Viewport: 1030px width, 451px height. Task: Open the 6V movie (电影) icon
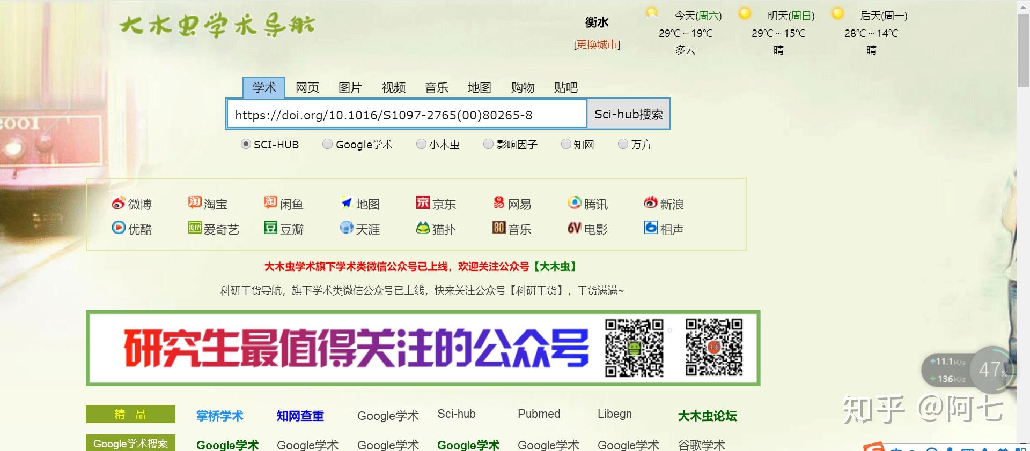(x=575, y=228)
